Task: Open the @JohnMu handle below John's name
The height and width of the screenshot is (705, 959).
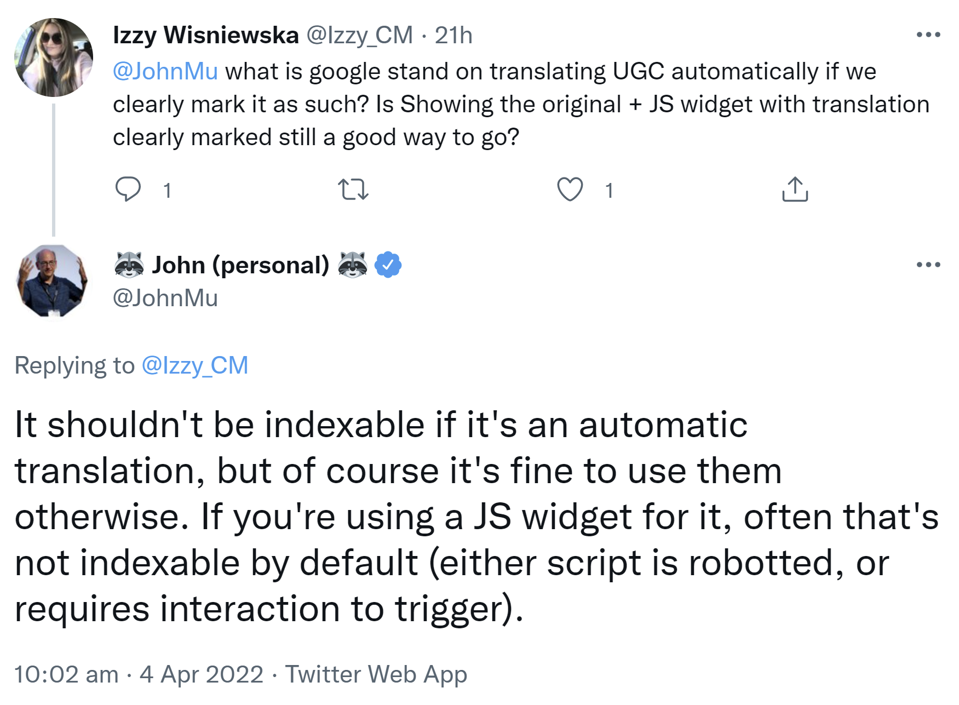Action: 165,298
